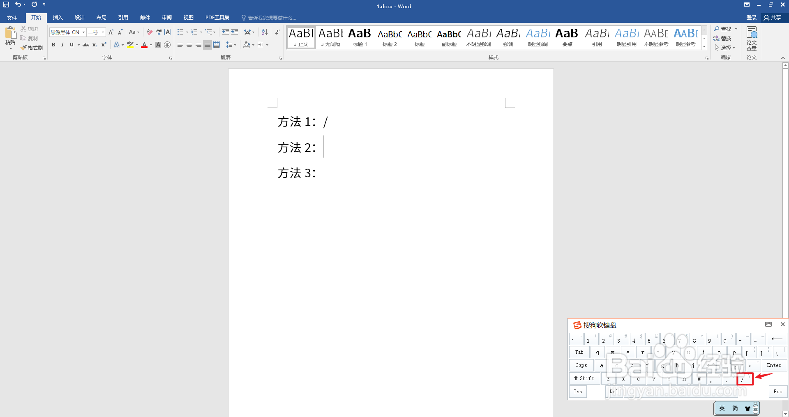Apply paragraph shading fill color
The image size is (789, 417).
[x=247, y=45]
